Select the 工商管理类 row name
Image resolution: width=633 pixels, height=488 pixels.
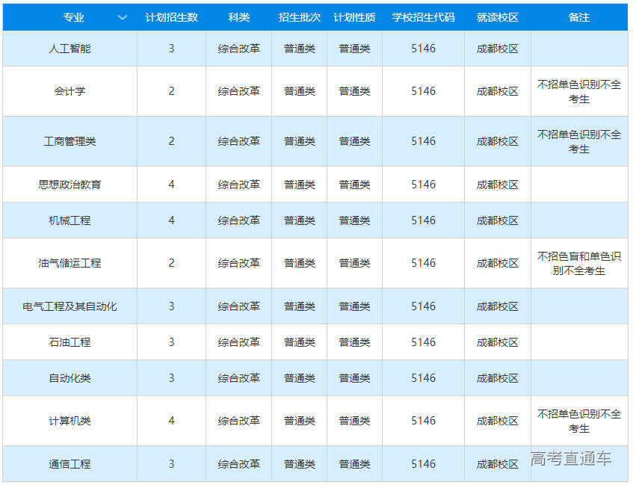[x=70, y=141]
